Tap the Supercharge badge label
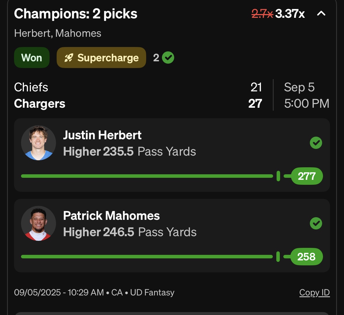The height and width of the screenshot is (315, 344). tap(108, 58)
